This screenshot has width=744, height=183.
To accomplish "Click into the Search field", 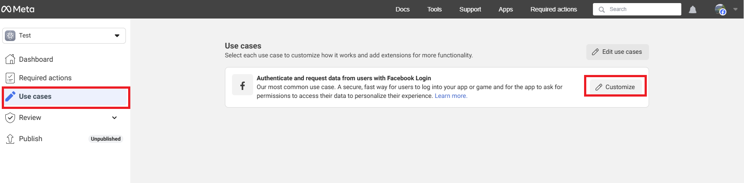I will coord(637,9).
